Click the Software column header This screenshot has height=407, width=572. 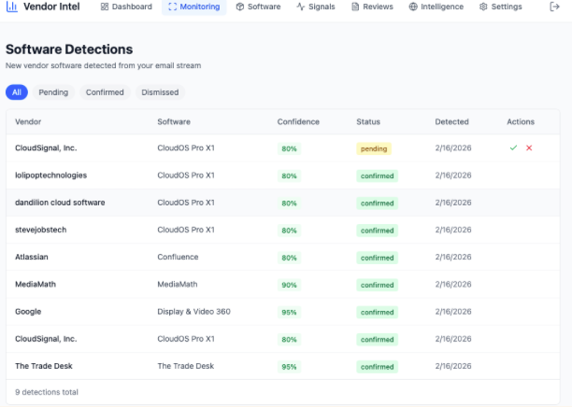(x=174, y=121)
